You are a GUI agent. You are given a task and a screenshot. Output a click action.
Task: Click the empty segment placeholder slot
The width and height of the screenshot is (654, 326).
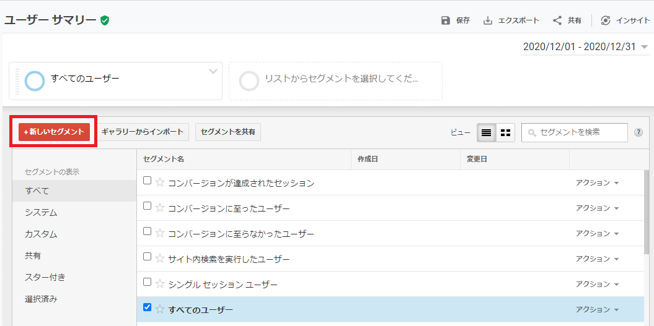(x=335, y=81)
